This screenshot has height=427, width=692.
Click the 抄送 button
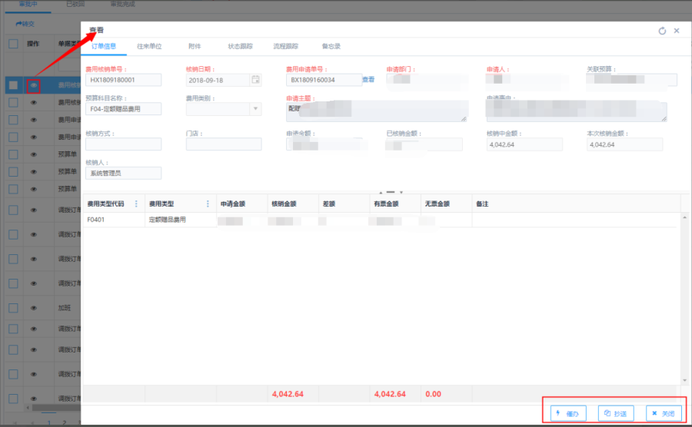click(614, 413)
